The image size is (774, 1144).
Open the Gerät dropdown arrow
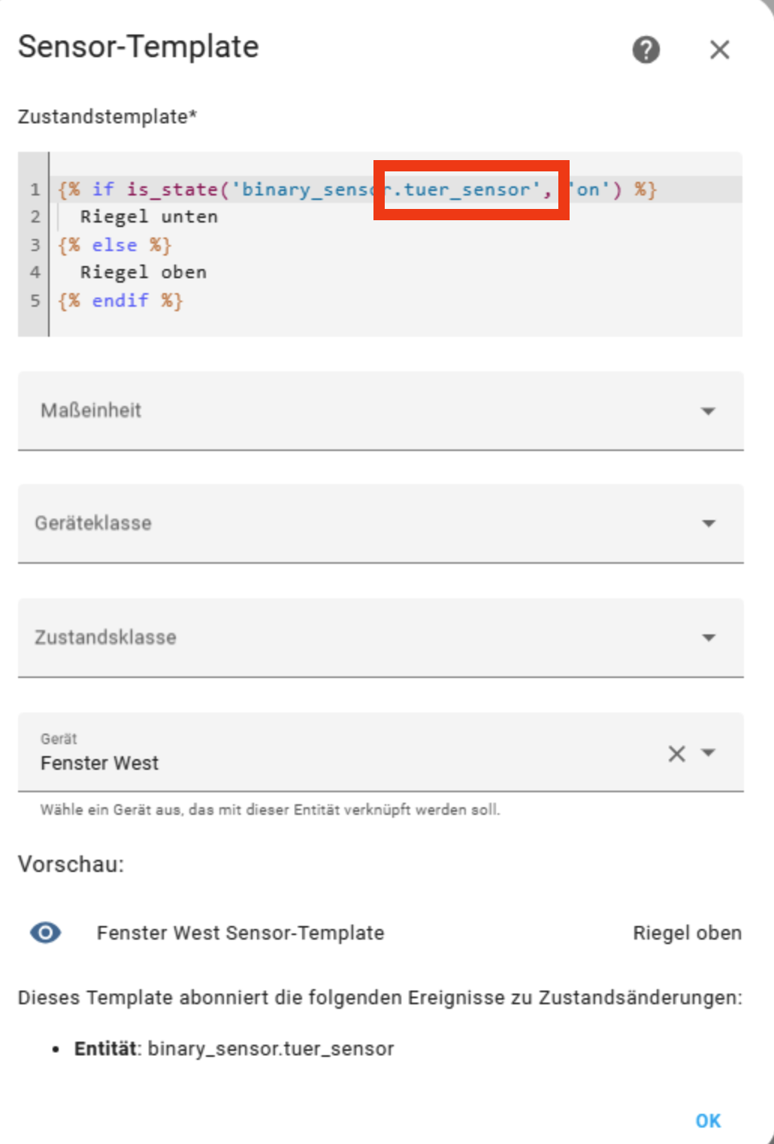[x=708, y=752]
